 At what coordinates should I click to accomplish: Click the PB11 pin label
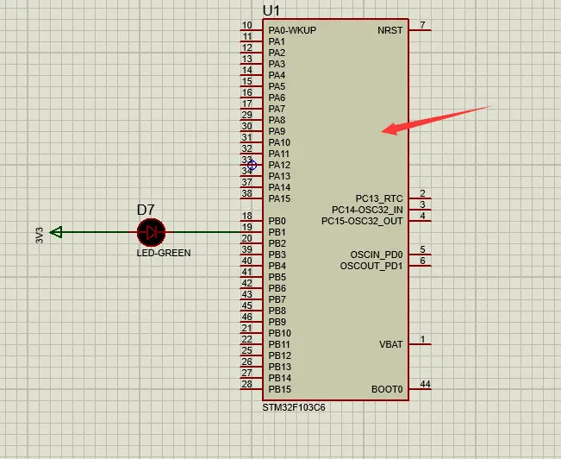click(279, 344)
